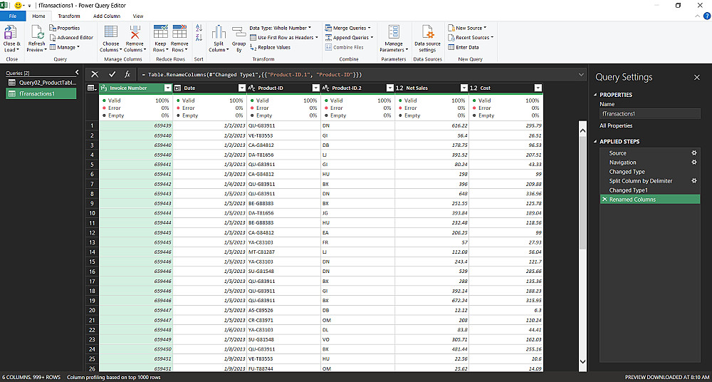Select the Changed Type step
This screenshot has height=382, width=712.
(x=650, y=172)
